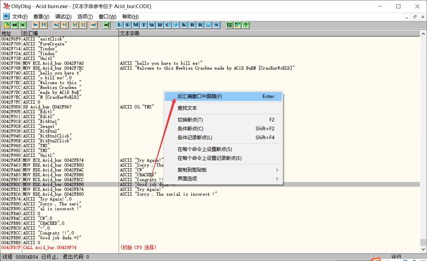Open References window via R icon
Screen dimensions: 427x261
click(x=200, y=25)
